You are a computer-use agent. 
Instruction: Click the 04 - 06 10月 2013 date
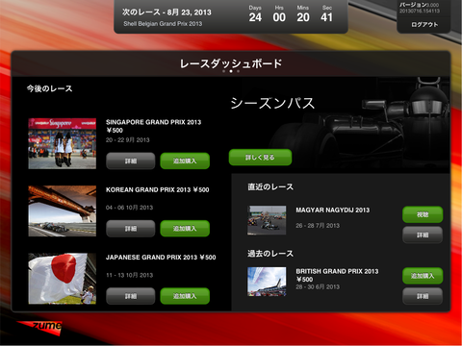point(129,208)
